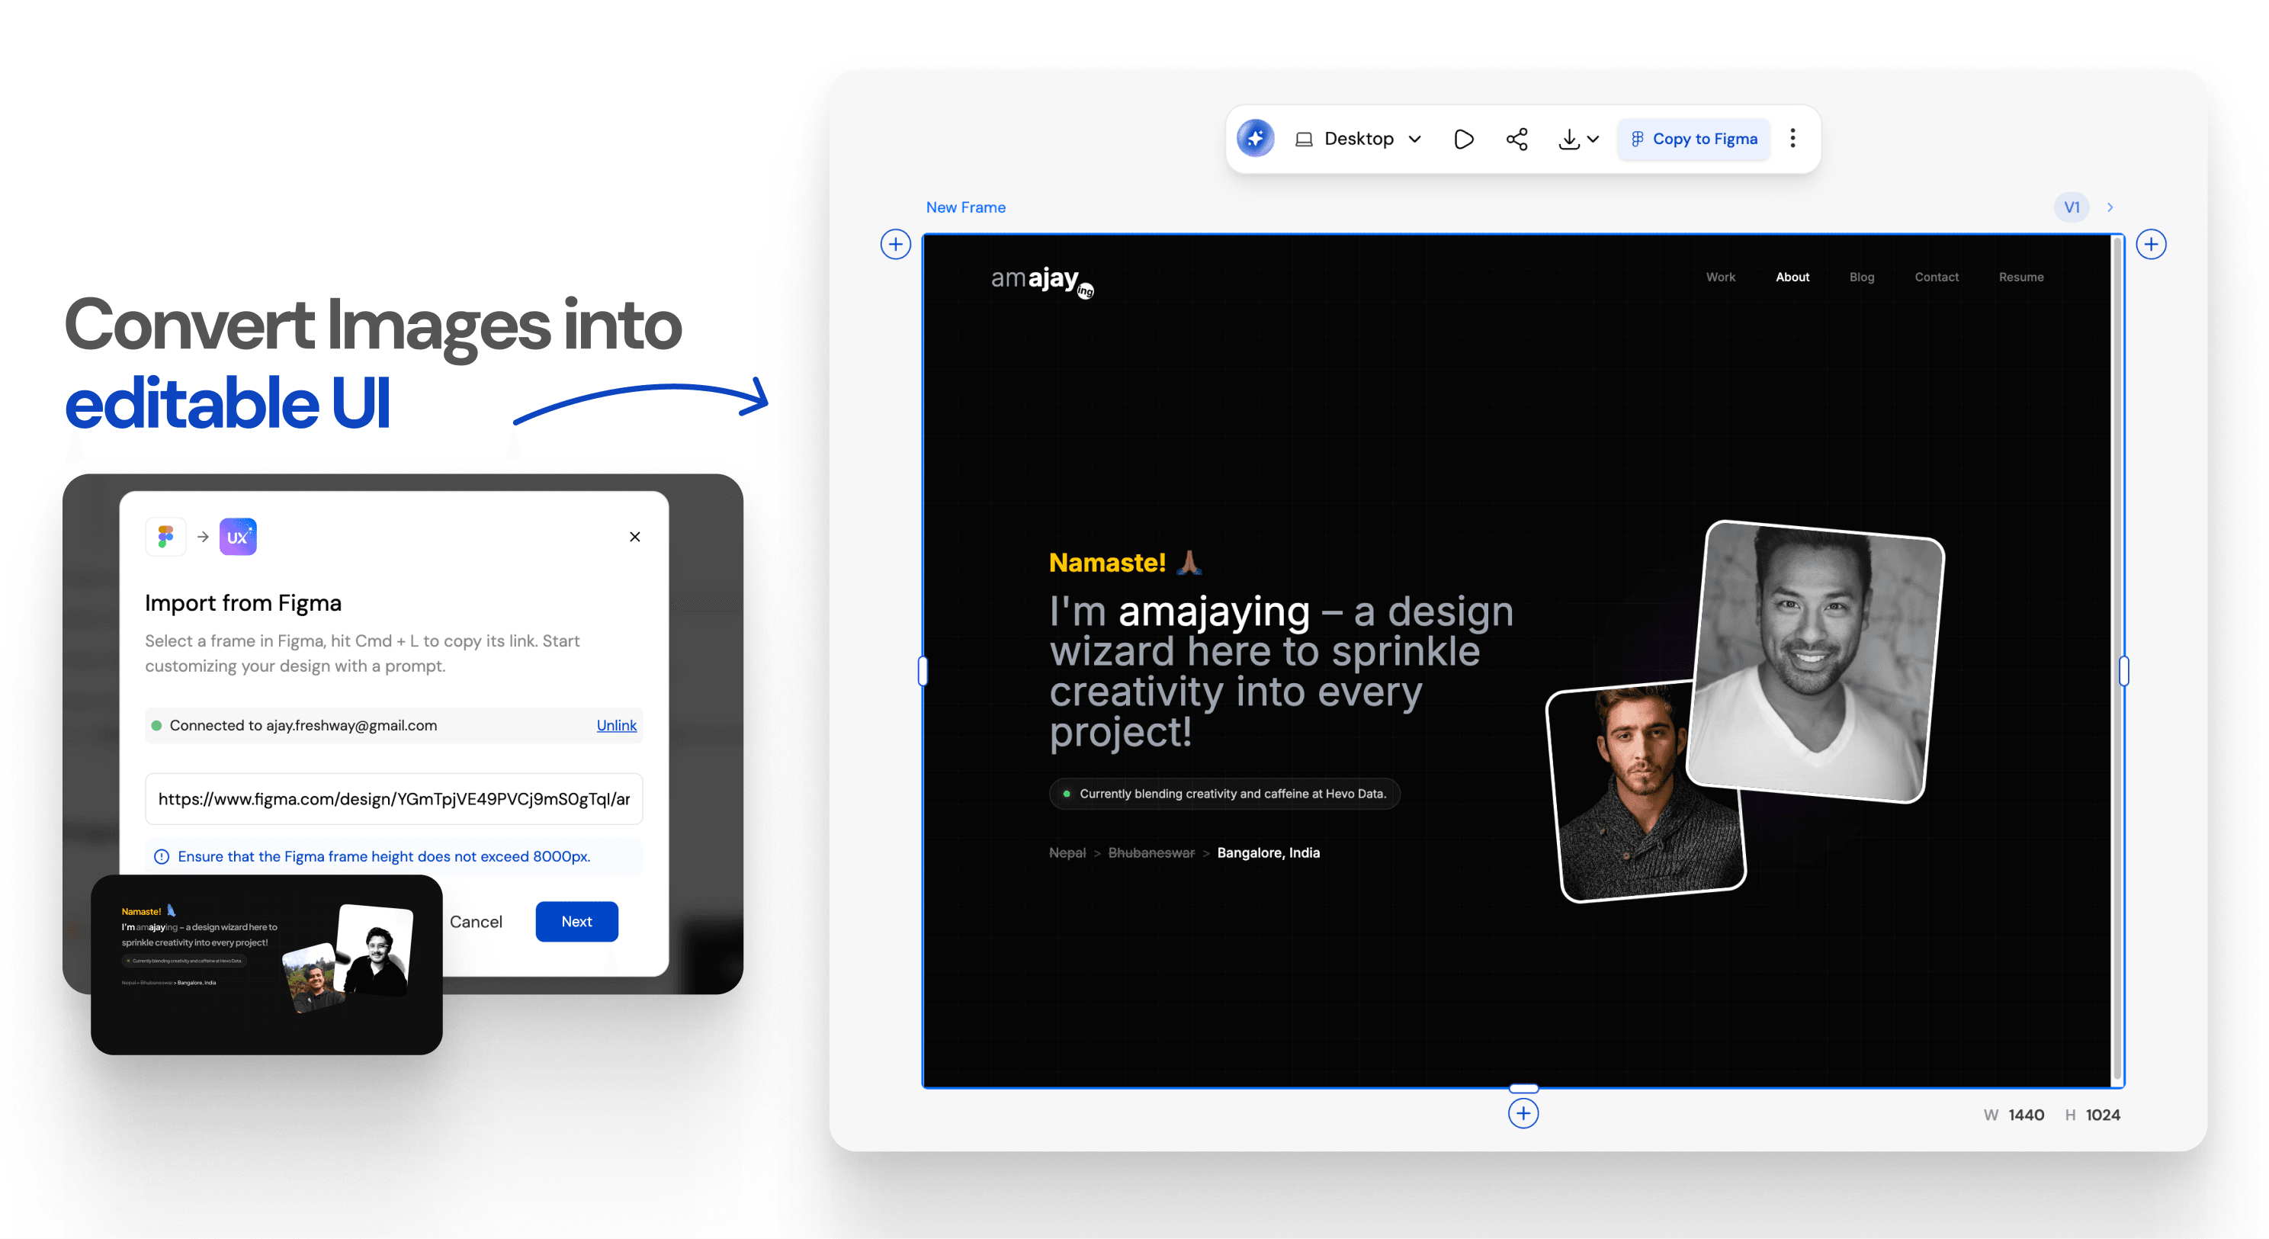Expand versions with arrow beside V1
The image size is (2269, 1239).
[x=2110, y=208]
